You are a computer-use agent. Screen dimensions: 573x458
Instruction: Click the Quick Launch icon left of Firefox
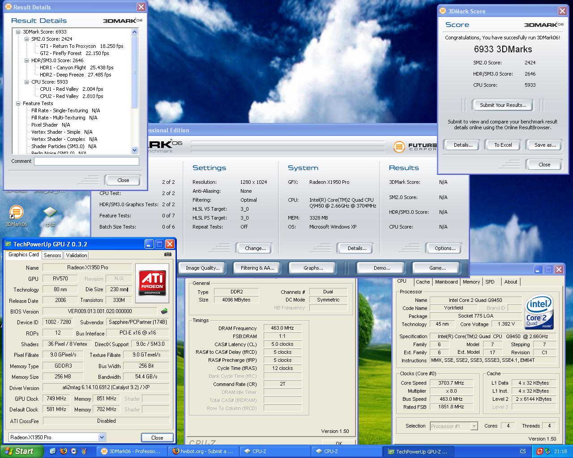coord(53,451)
